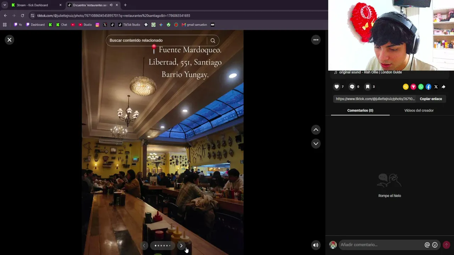454x255 pixels.
Task: Mute the post sound
Action: point(316,245)
